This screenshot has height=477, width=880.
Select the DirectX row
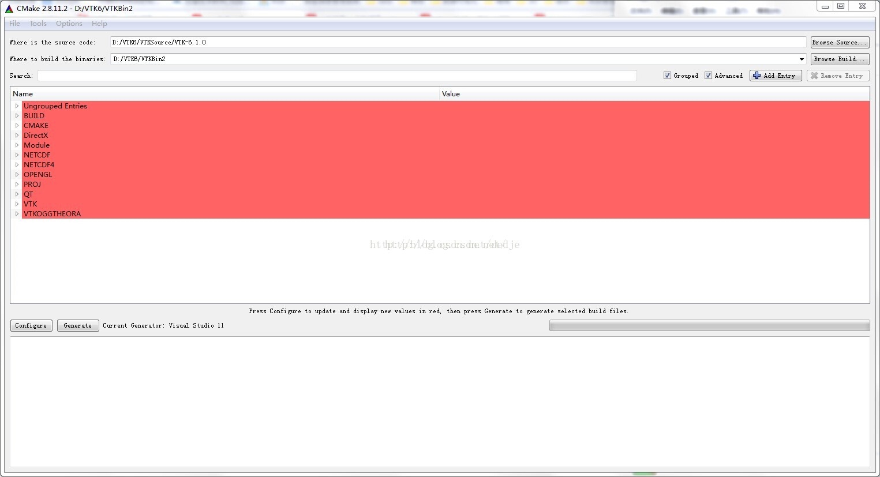445,136
